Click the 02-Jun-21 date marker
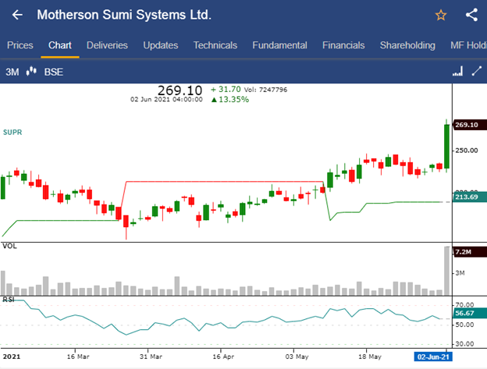 [433, 357]
